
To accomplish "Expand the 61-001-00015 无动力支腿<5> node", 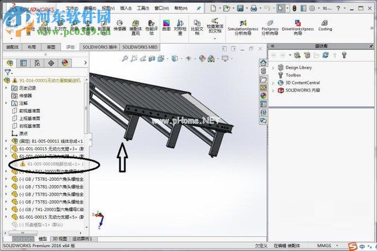I will (6, 217).
